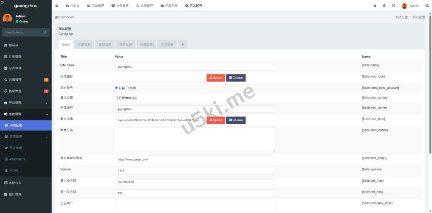Enable the 开启弹窗公告 checkbox
This screenshot has height=213, width=432.
pos(116,98)
